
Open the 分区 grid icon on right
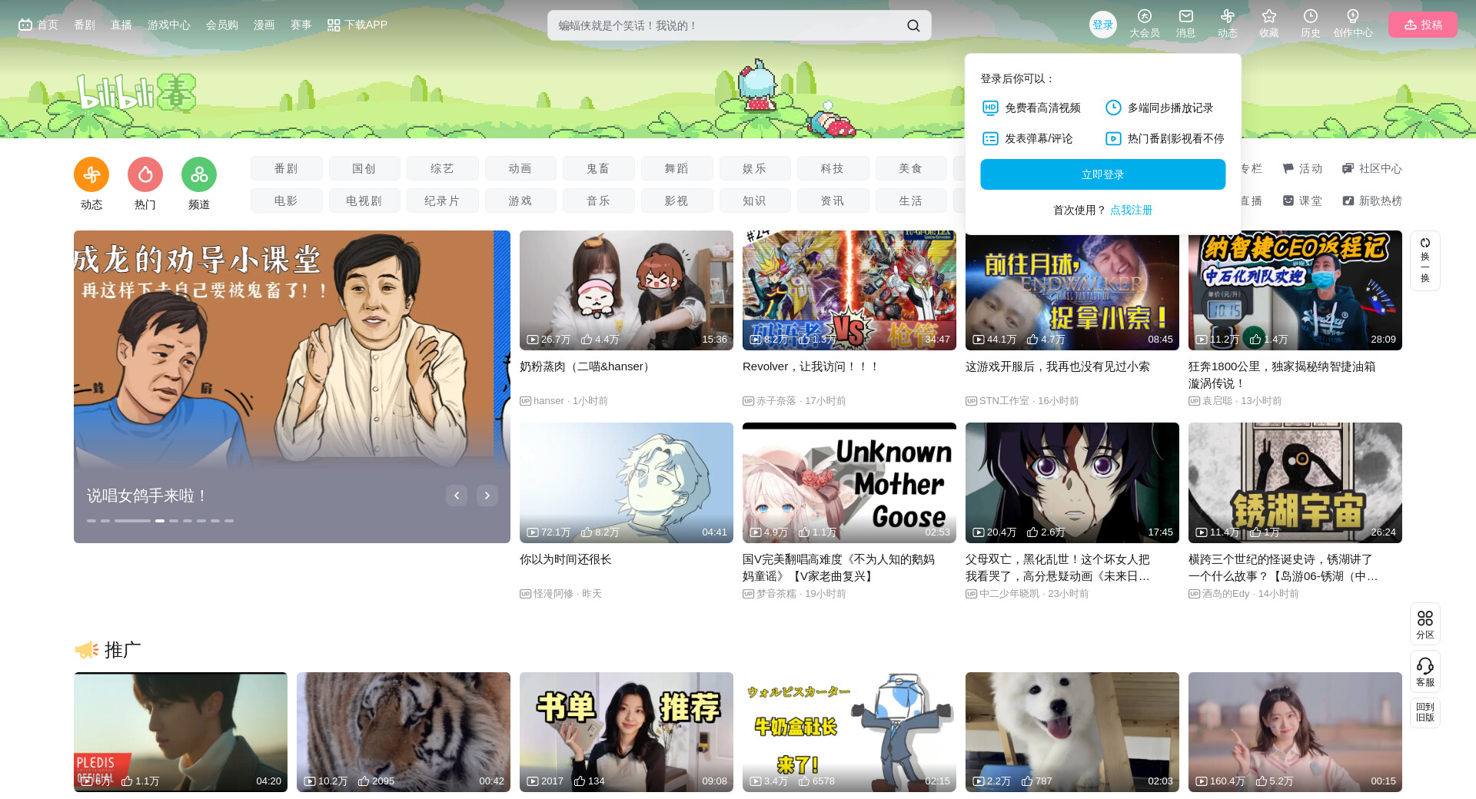point(1425,625)
